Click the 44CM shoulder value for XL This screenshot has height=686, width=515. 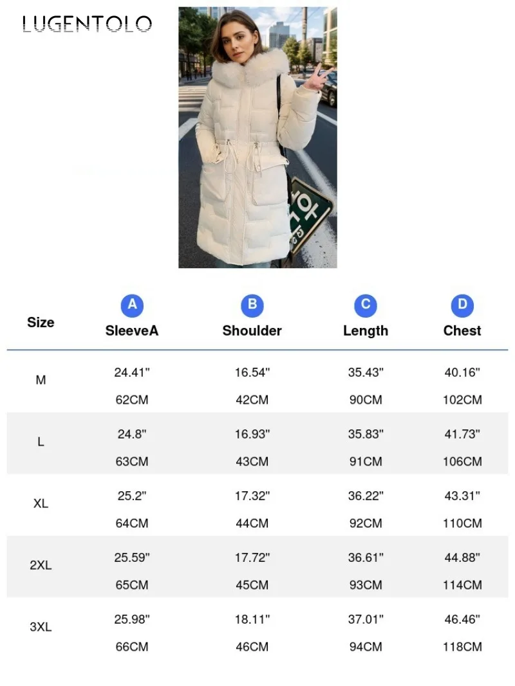click(x=252, y=523)
